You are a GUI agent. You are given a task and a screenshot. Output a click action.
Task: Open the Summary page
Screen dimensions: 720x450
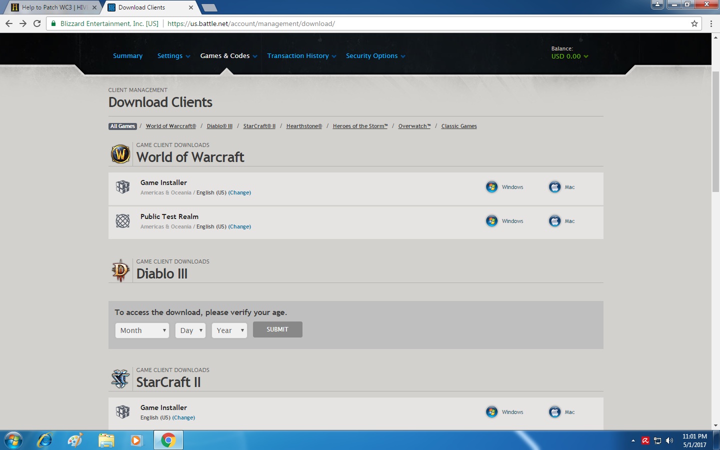coord(127,56)
